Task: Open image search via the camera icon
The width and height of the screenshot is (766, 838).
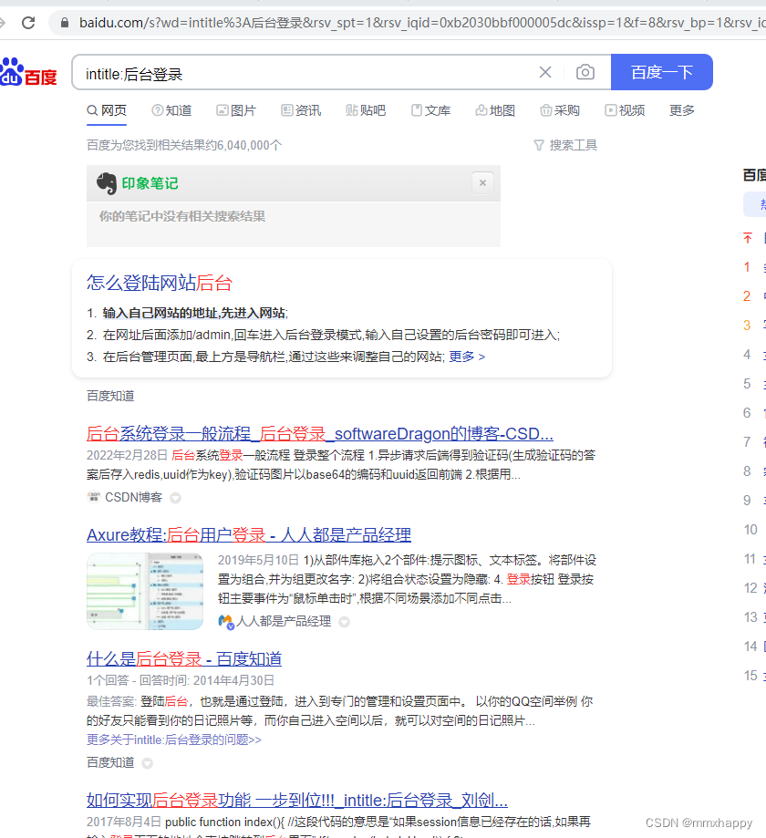Action: coord(585,72)
